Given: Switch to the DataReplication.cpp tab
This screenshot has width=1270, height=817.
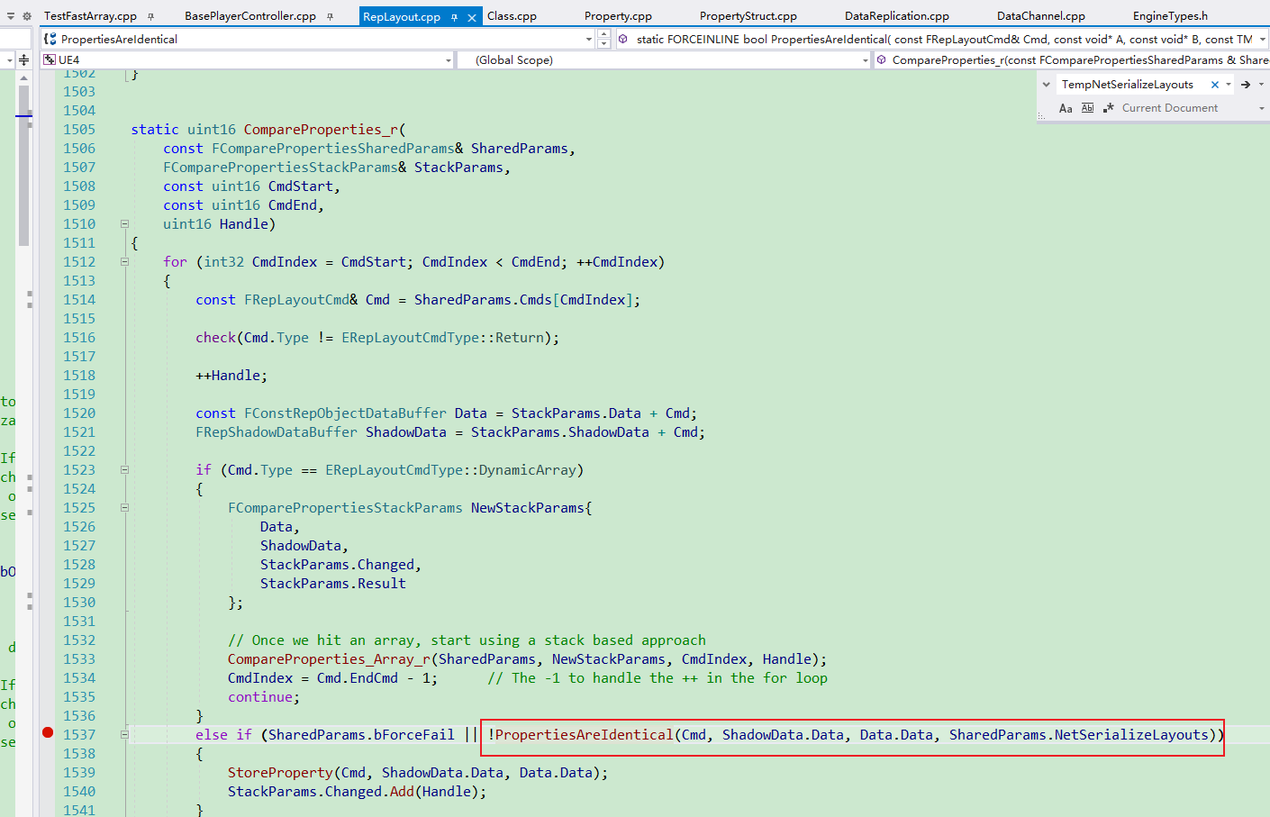Looking at the screenshot, I should [896, 16].
